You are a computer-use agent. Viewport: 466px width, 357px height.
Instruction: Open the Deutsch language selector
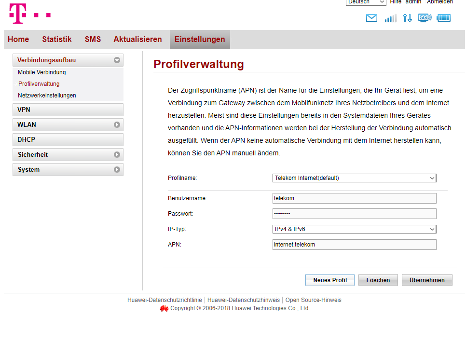click(366, 2)
